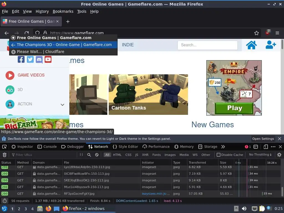The height and width of the screenshot is (213, 284).
Task: Select The Champions 3D history entry
Action: point(63,45)
